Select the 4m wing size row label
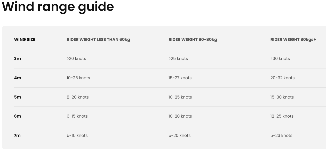This screenshot has width=326, height=150. tap(18, 78)
